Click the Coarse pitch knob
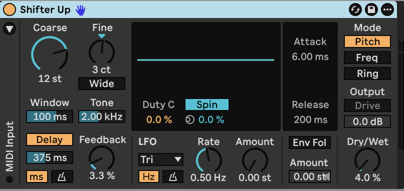The width and height of the screenshot is (404, 191). coord(50,53)
